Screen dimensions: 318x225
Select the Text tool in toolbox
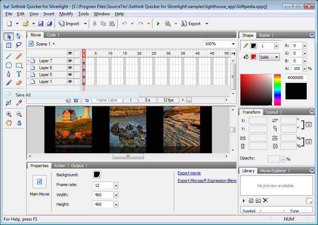coord(19,74)
